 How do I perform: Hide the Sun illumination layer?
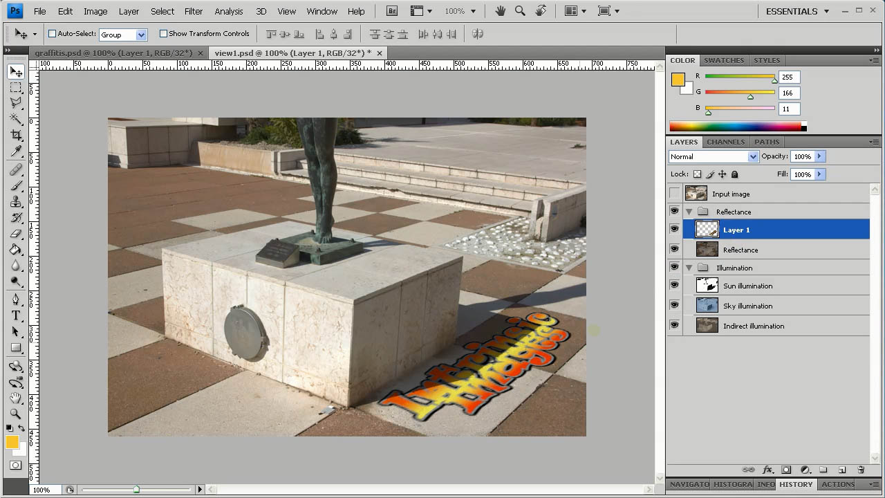coord(675,286)
